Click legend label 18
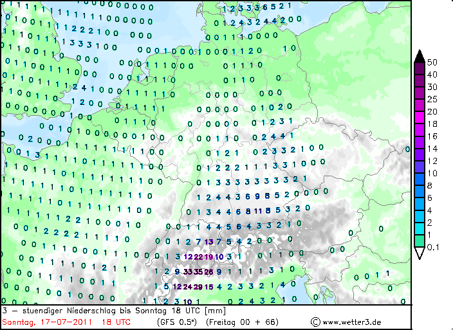The height and width of the screenshot is (330, 453). click(x=432, y=124)
